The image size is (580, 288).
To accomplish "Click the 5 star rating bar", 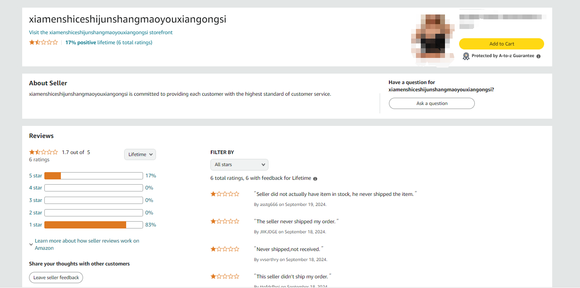I will [94, 176].
